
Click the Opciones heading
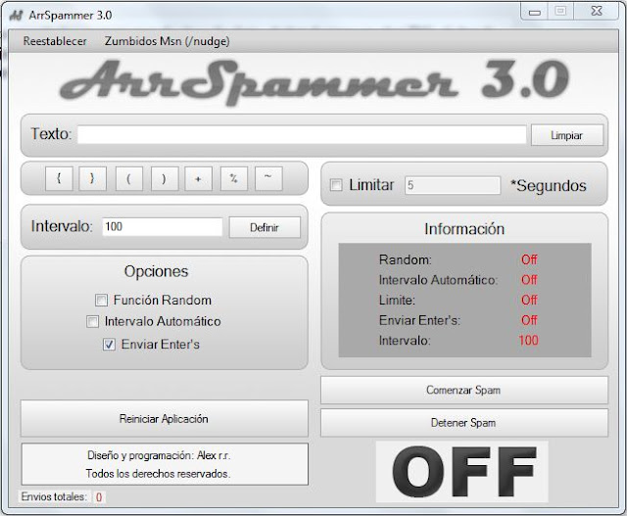click(157, 272)
